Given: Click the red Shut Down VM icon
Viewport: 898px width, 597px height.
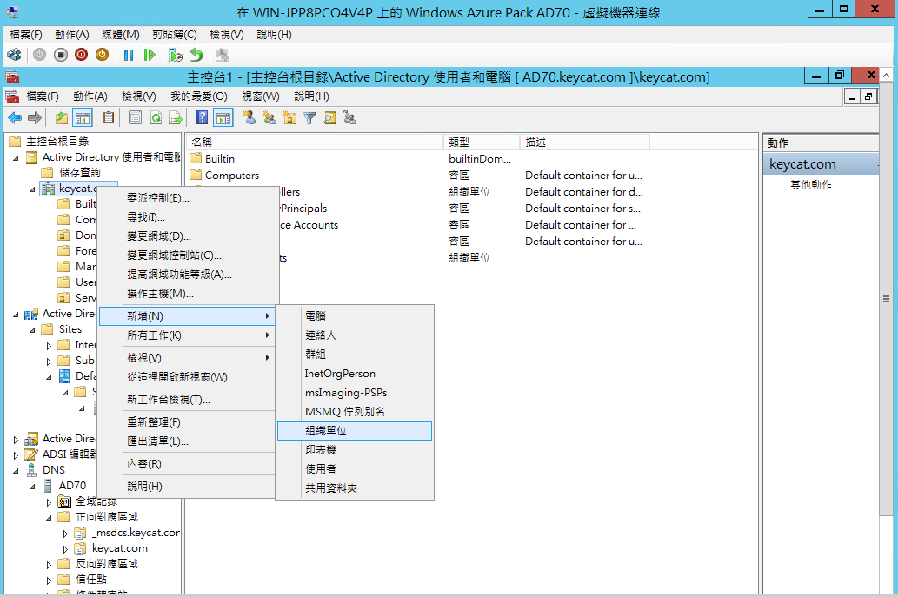Looking at the screenshot, I should click(82, 55).
